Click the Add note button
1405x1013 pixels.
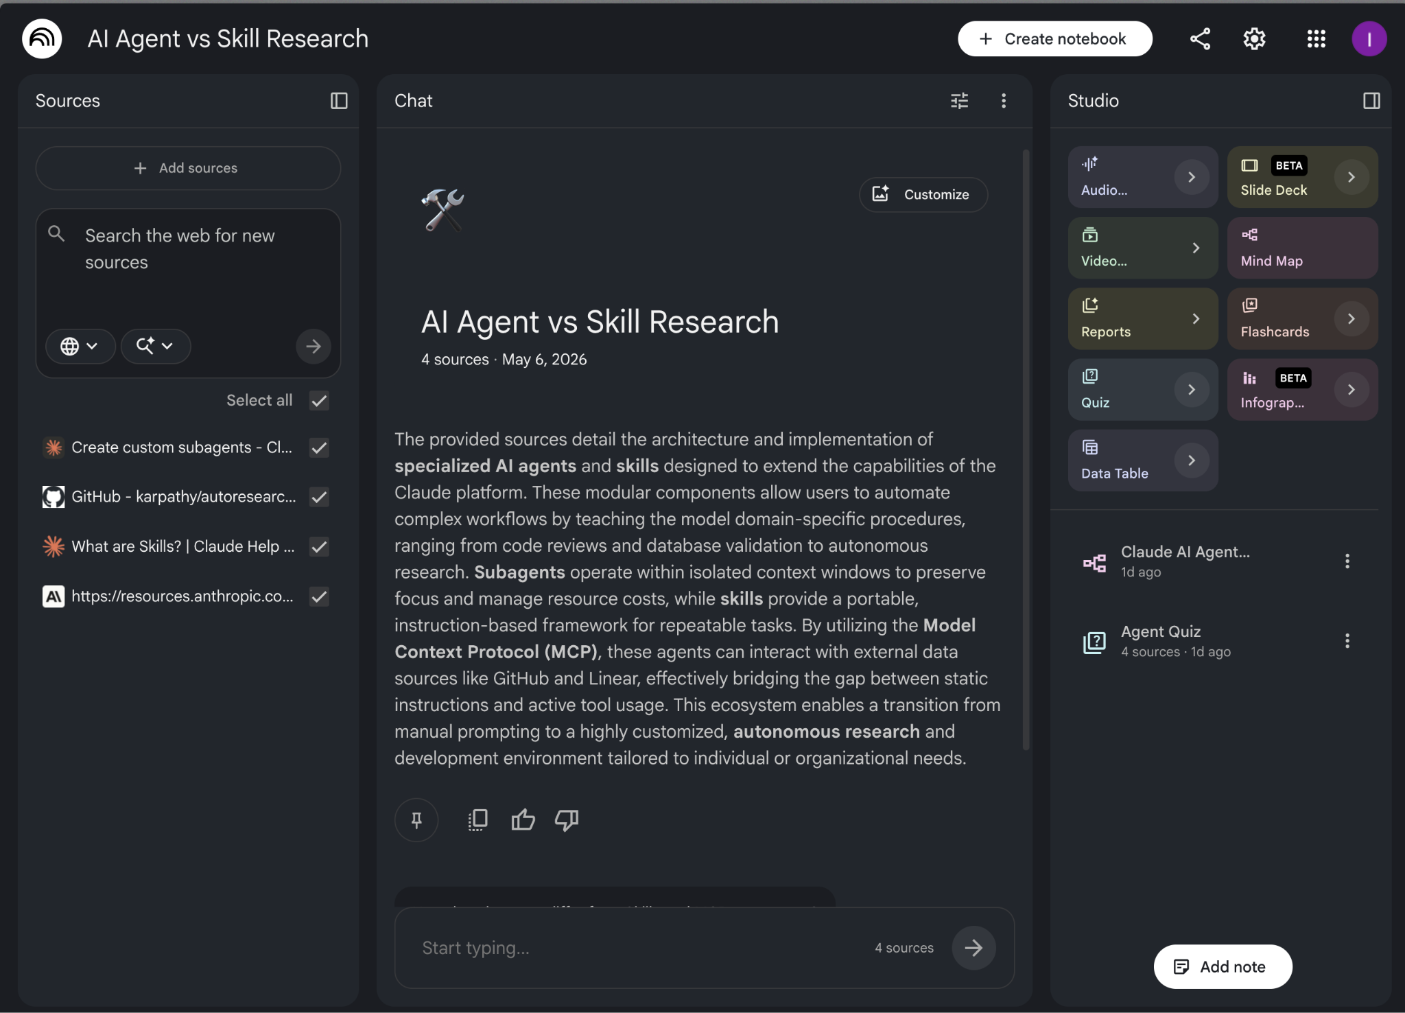point(1223,966)
